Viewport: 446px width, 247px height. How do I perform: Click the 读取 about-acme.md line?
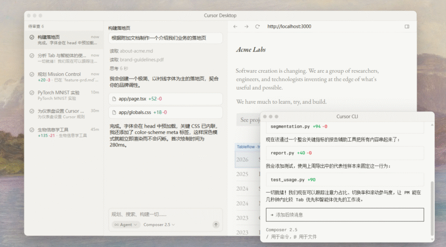click(132, 51)
